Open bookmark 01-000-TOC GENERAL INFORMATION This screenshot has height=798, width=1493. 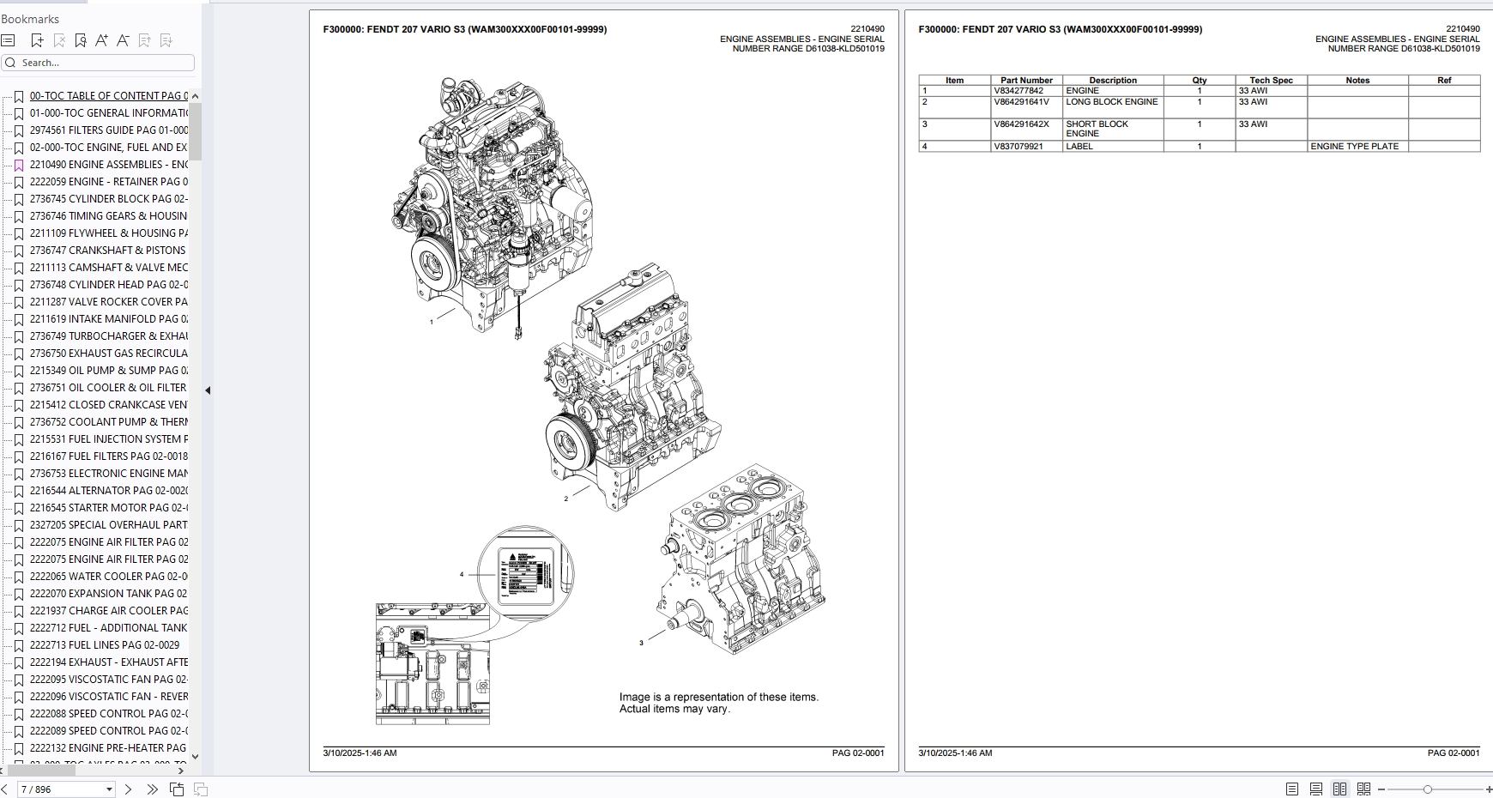108,113
